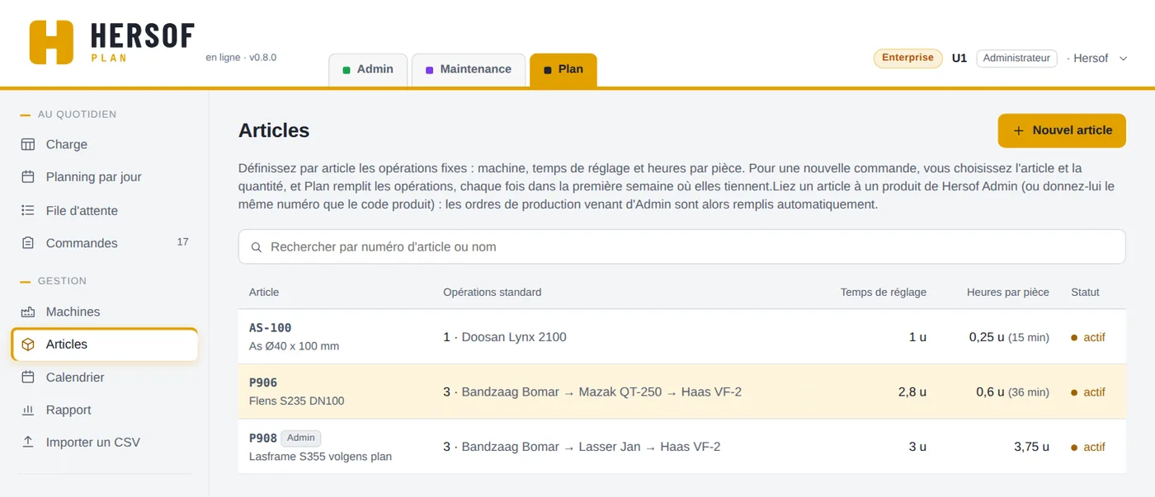Click the Importer un CSV upload icon
The height and width of the screenshot is (497, 1155).
[x=28, y=443]
